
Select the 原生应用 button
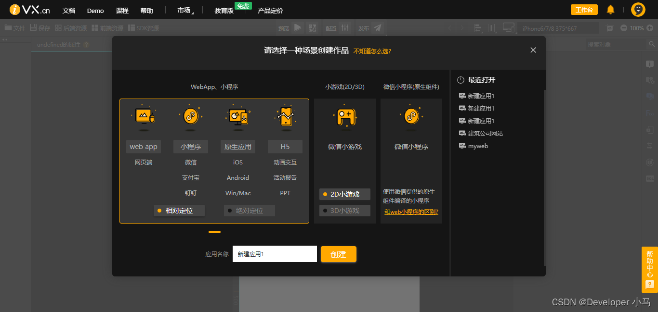click(x=238, y=147)
